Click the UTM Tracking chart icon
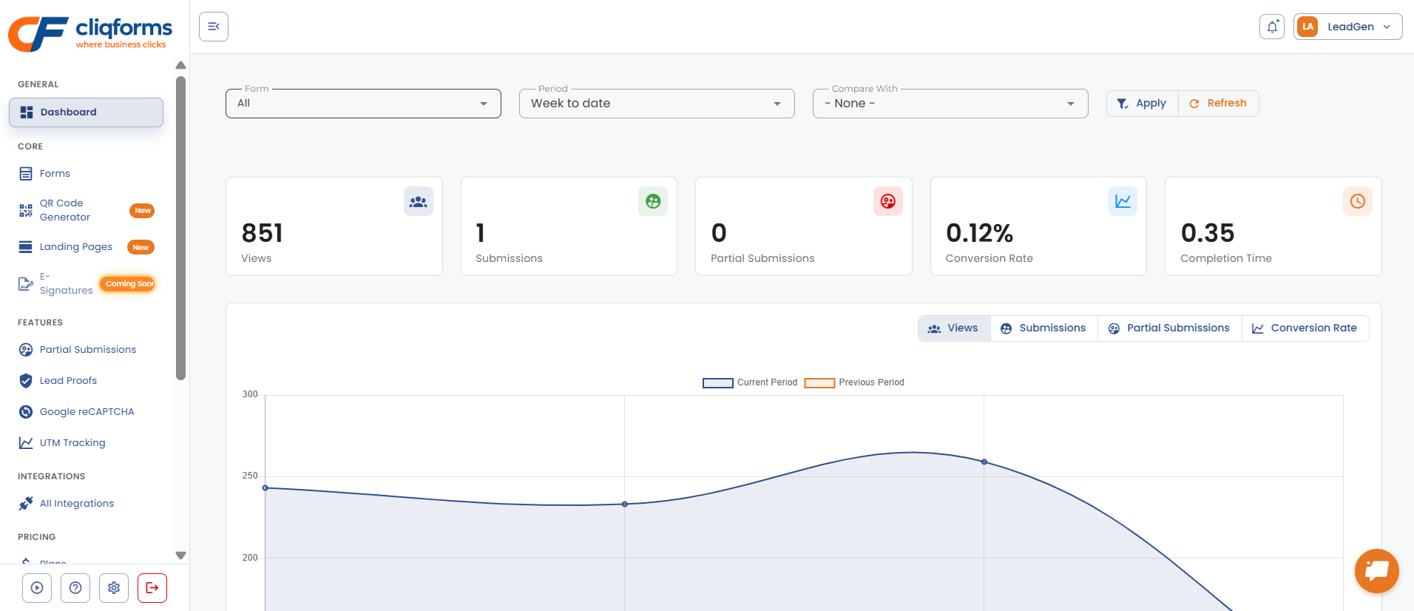 [26, 443]
